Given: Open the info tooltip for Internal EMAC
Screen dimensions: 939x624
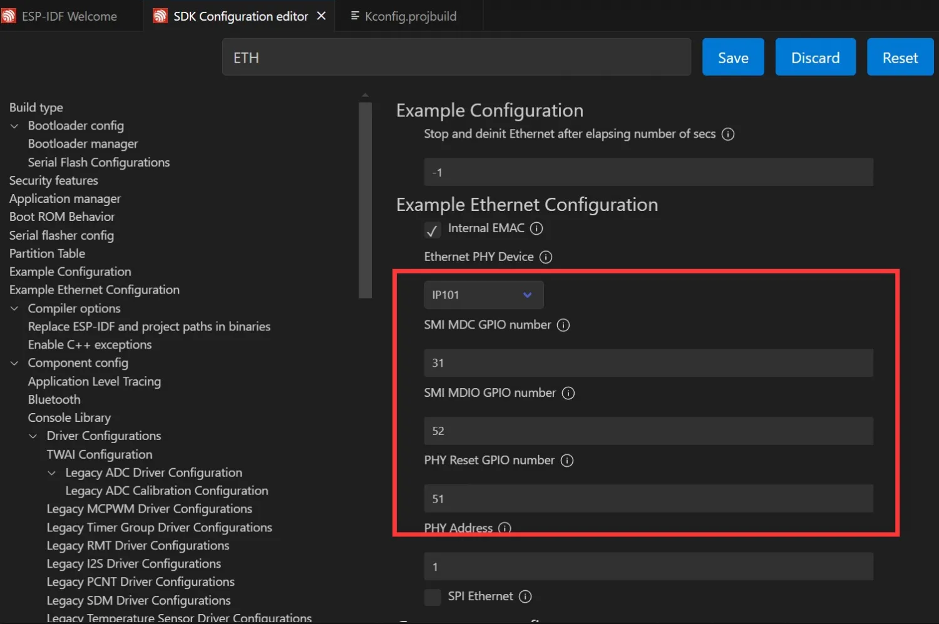Looking at the screenshot, I should (x=536, y=228).
